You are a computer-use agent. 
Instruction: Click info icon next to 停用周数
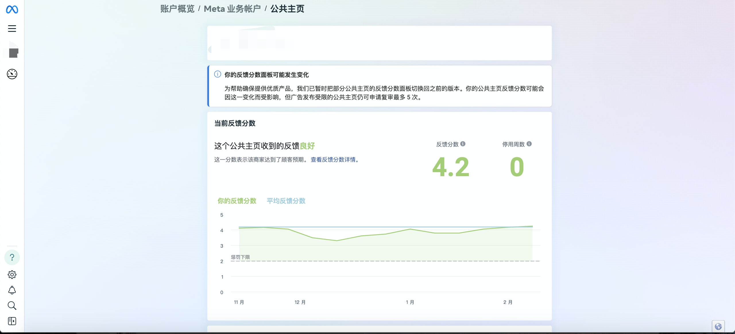(529, 144)
